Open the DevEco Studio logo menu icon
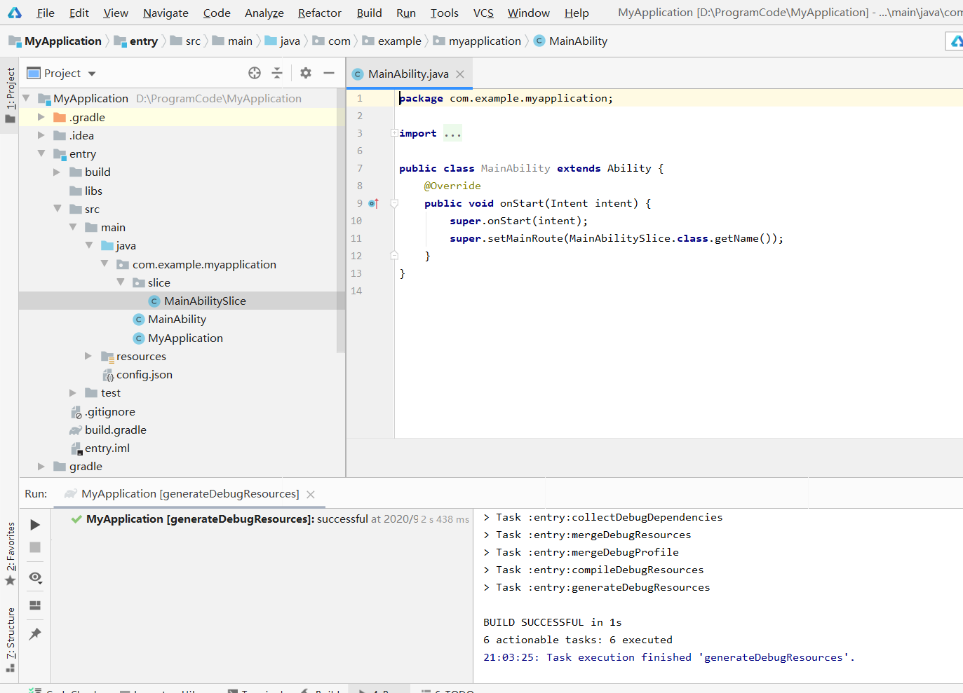The height and width of the screenshot is (693, 963). pos(14,12)
